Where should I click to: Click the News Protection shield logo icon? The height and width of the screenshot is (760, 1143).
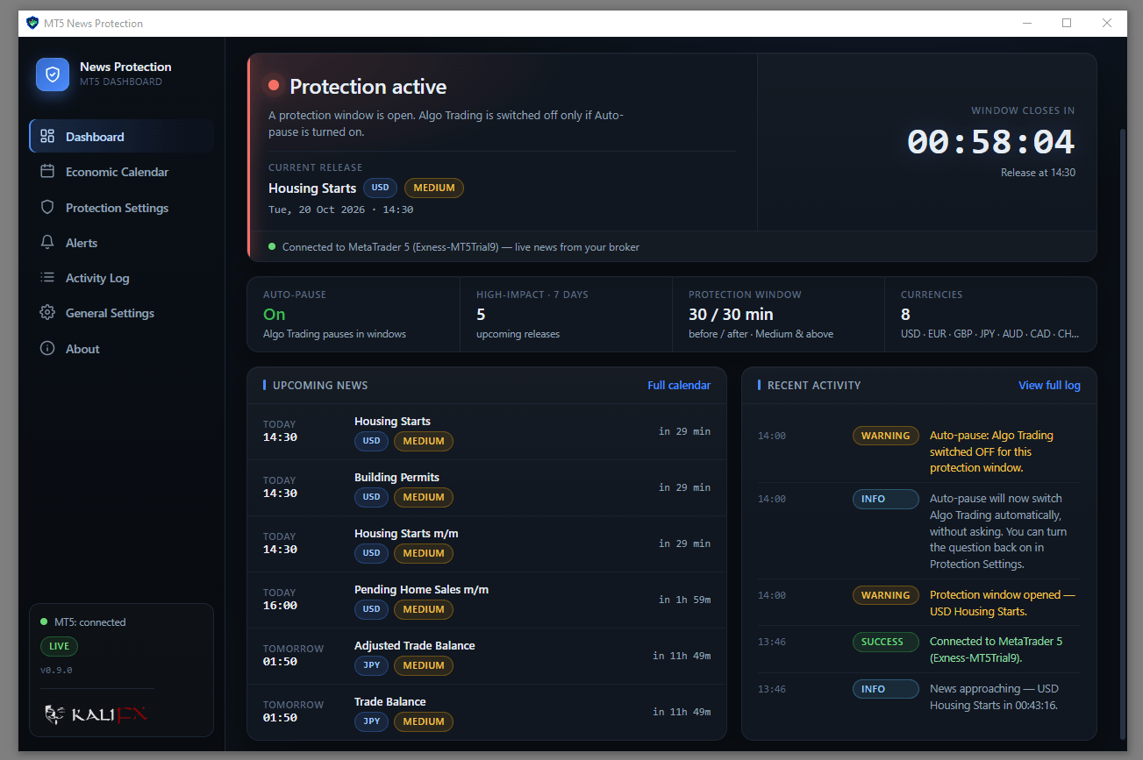(53, 75)
